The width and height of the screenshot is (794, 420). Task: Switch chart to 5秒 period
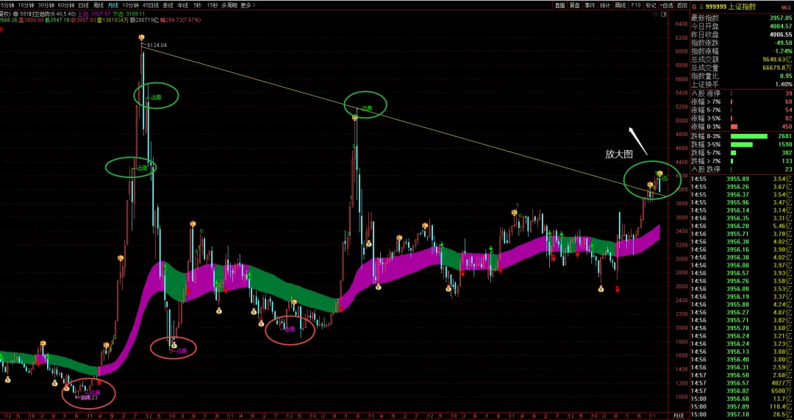click(x=198, y=5)
